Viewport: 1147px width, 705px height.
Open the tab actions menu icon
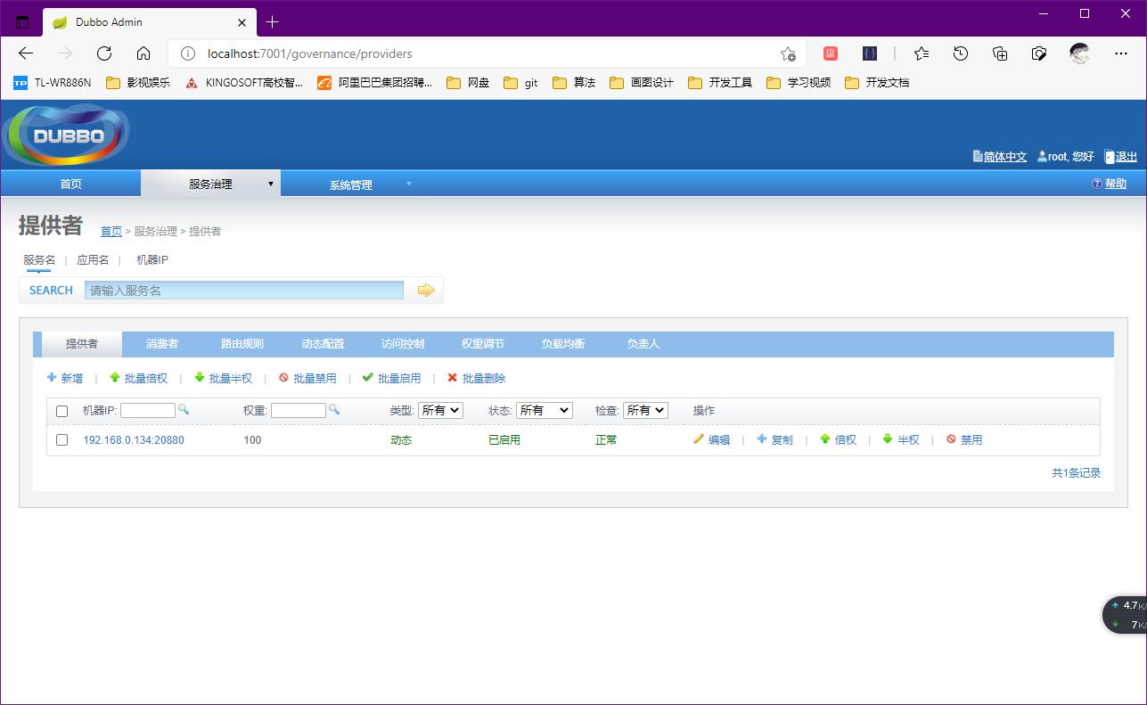pos(22,21)
